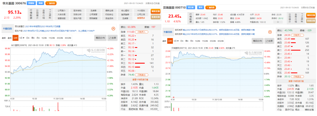Image resolution: width=317 pixels, height=116 pixels.
Task: Open the F10资料 tab for 华大基因
Action: coord(50,14)
